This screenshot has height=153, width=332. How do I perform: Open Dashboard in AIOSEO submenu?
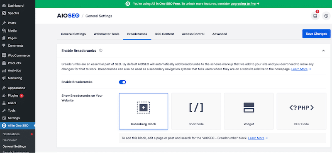(x=10, y=140)
